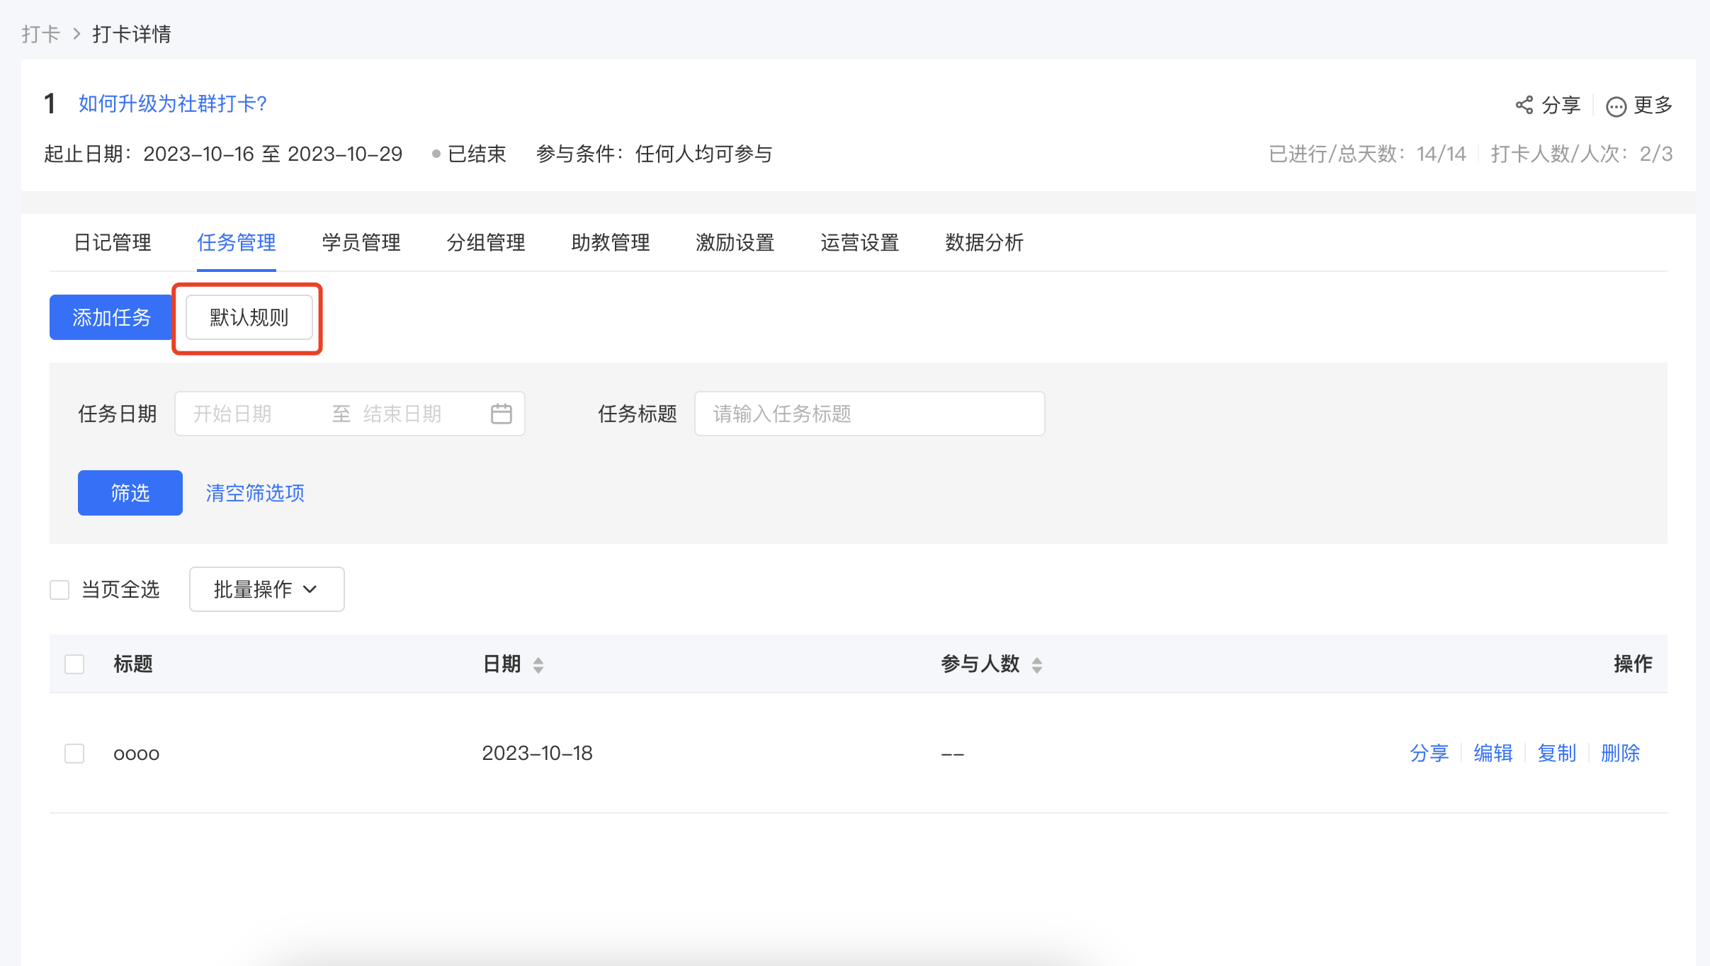
Task: Click breadcrumb chevron after 打卡
Action: tap(77, 34)
